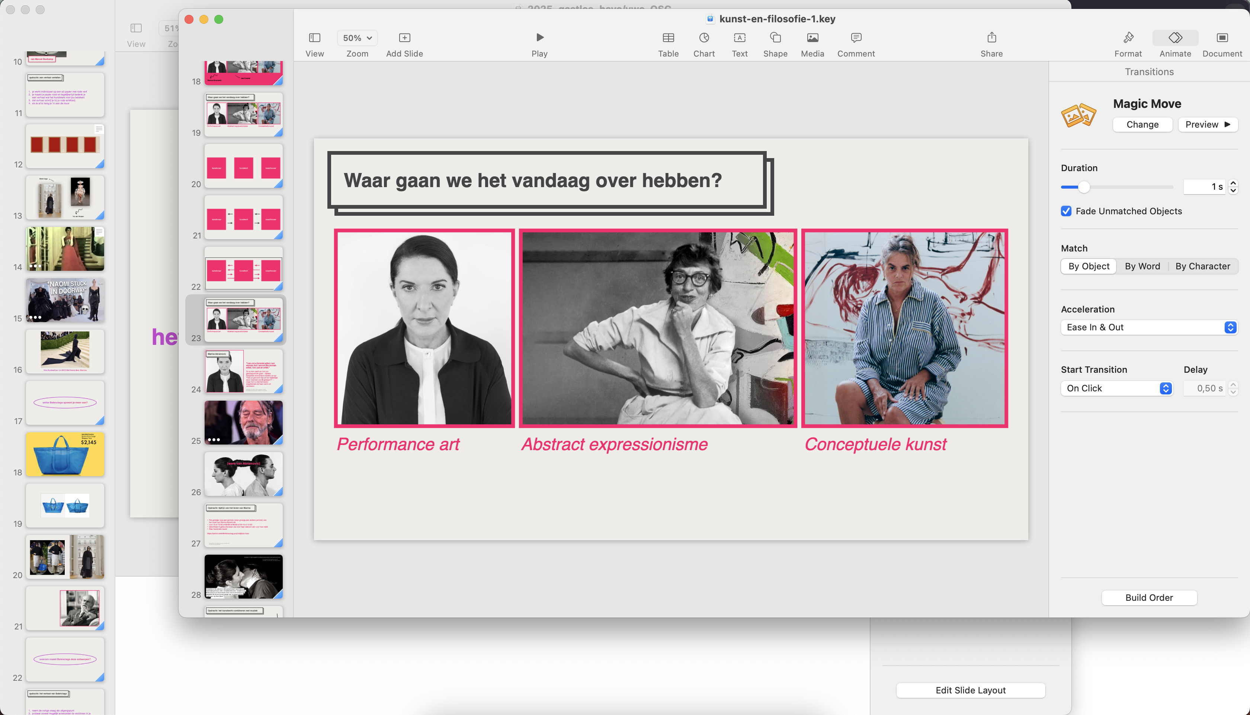Screen dimensions: 1250x715
Task: Click the Transitions tab header
Action: 1149,72
